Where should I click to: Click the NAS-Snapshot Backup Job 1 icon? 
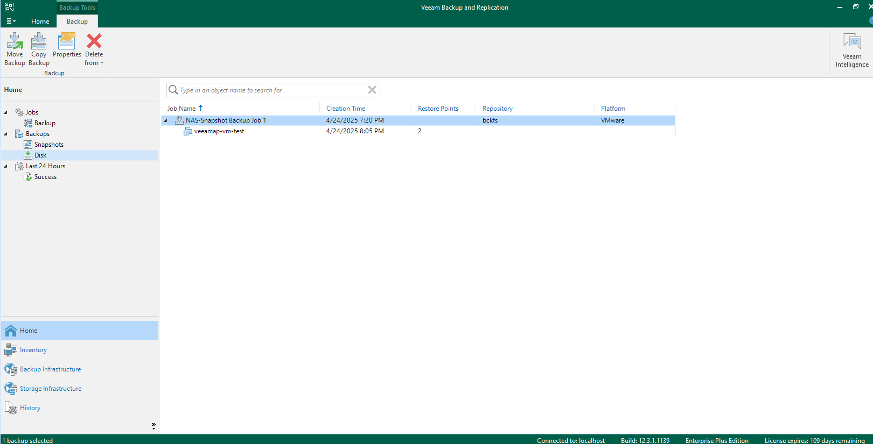tap(179, 120)
